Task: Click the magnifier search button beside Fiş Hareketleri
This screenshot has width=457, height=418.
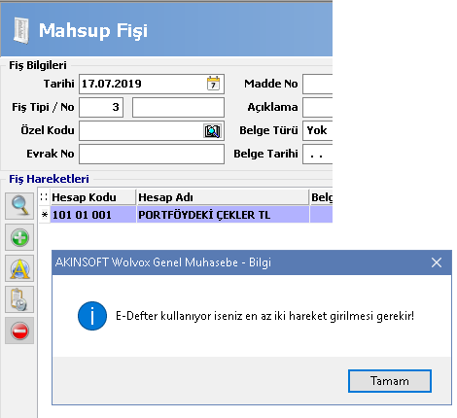Action: point(19,206)
